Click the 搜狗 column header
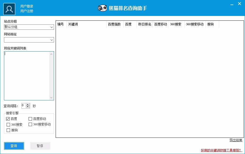Image resolution: width=245 pixels, height=154 pixels. pyautogui.click(x=212, y=24)
